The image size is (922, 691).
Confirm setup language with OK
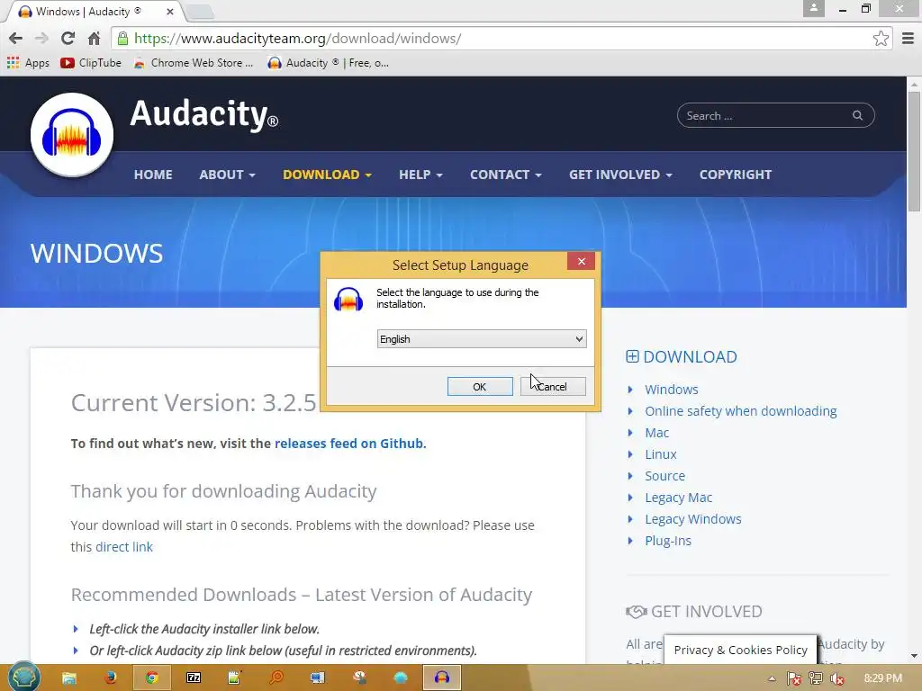point(480,387)
